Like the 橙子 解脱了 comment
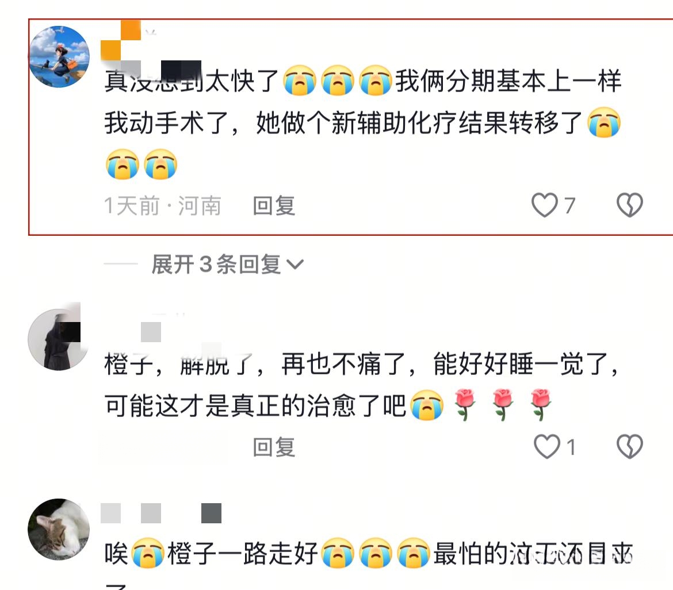 (547, 447)
